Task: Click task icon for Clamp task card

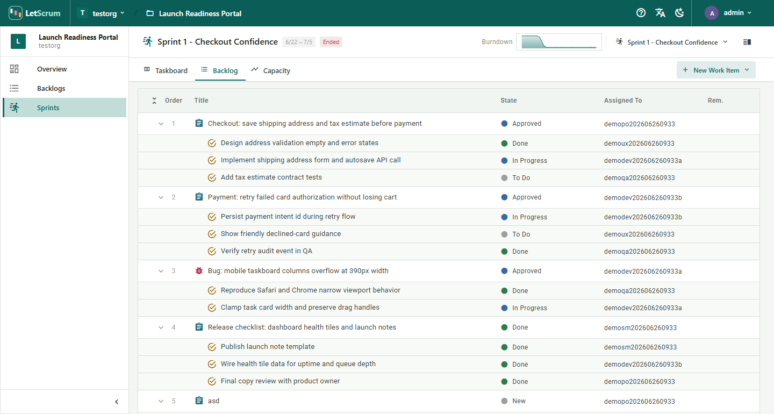Action: pos(212,308)
